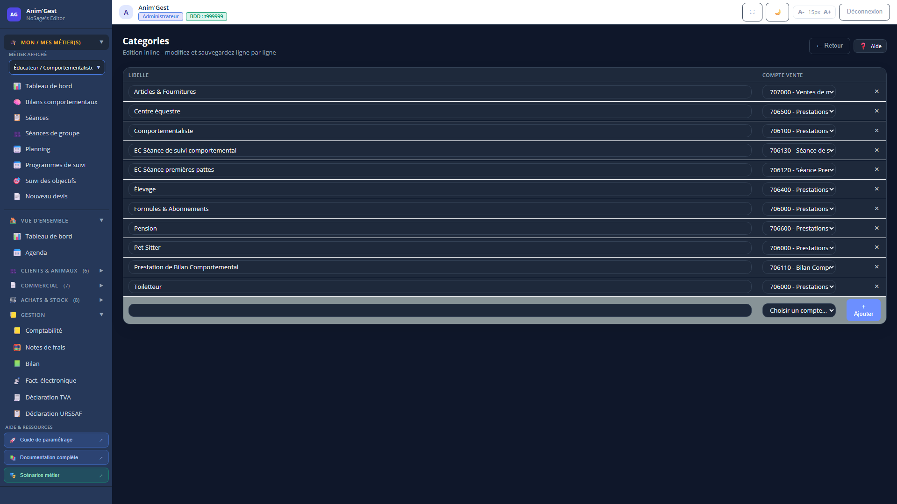897x504 pixels.
Task: Collapse the Vue d'ensemble section
Action: click(x=56, y=221)
